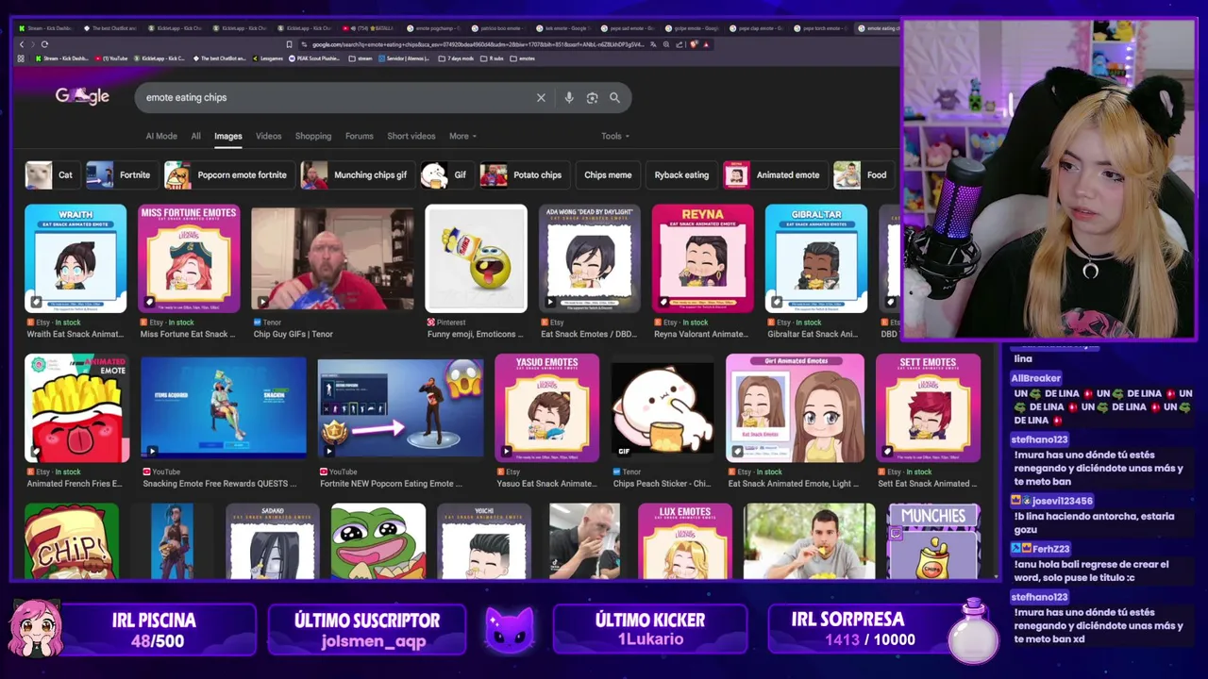The width and height of the screenshot is (1208, 679).
Task: Apply the Chips meme filter chip
Action: click(608, 174)
